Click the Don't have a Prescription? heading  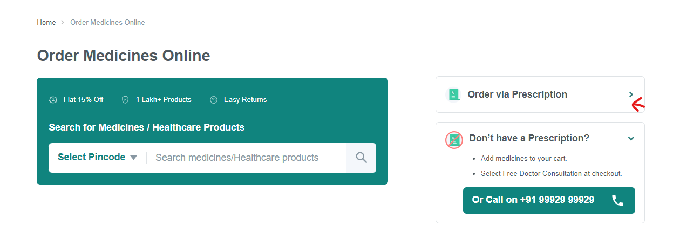click(529, 138)
